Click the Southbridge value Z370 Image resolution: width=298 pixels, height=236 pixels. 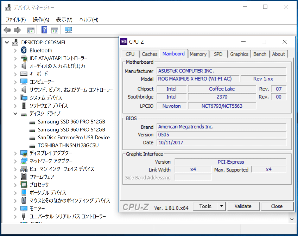(x=222, y=97)
